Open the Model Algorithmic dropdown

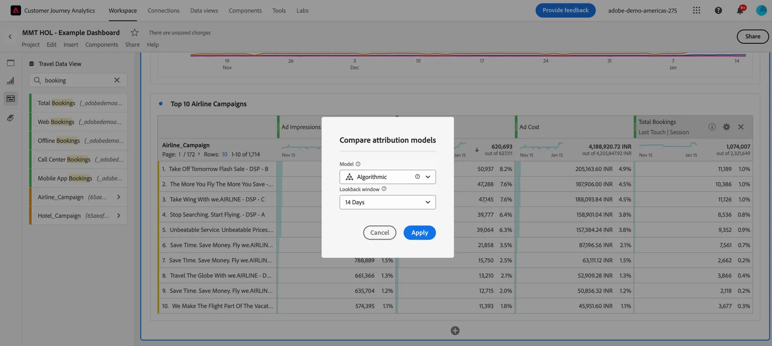pyautogui.click(x=387, y=177)
